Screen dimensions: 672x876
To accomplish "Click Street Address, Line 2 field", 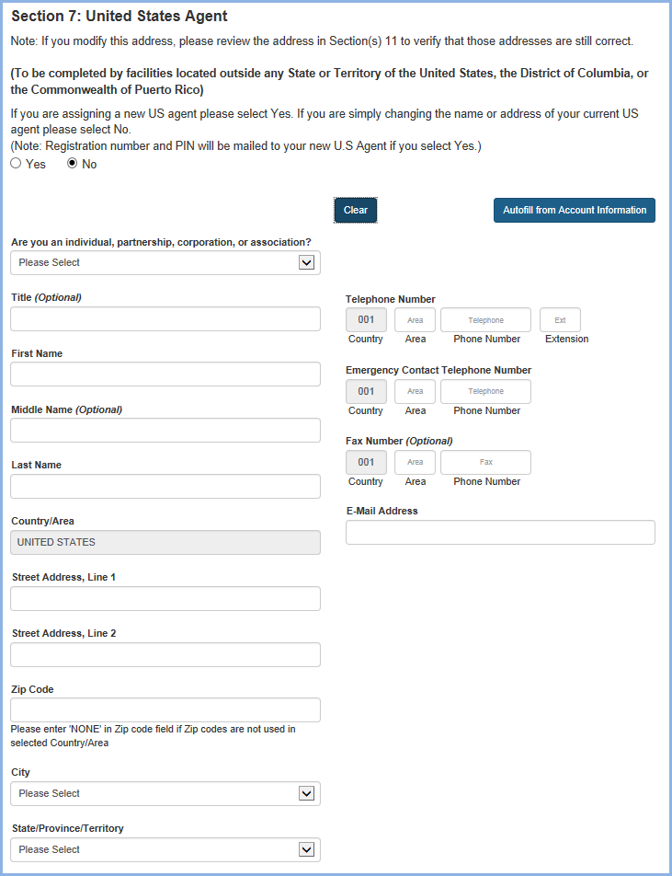I will pos(165,655).
